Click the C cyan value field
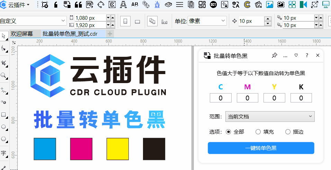 click(221, 98)
